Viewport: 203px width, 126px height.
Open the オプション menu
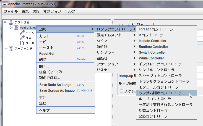(52, 11)
